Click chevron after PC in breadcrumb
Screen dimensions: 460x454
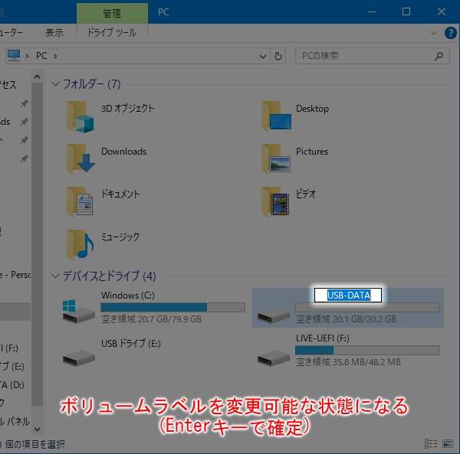[x=55, y=56]
